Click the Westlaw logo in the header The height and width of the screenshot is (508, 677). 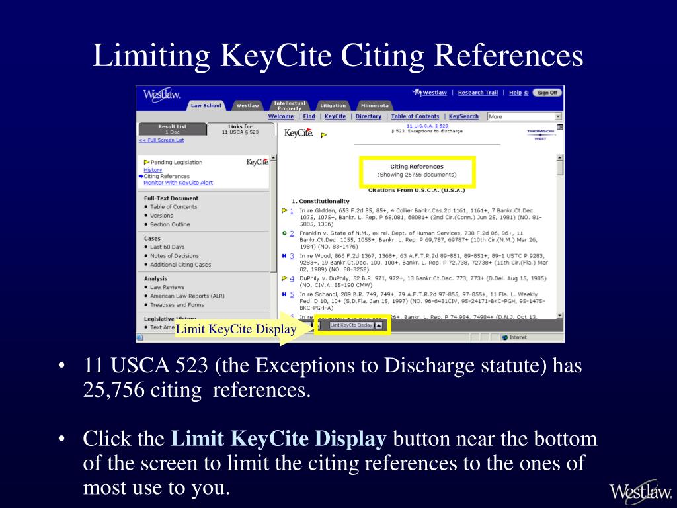tap(161, 95)
